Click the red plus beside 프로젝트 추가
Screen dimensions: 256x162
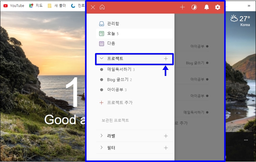click(101, 102)
